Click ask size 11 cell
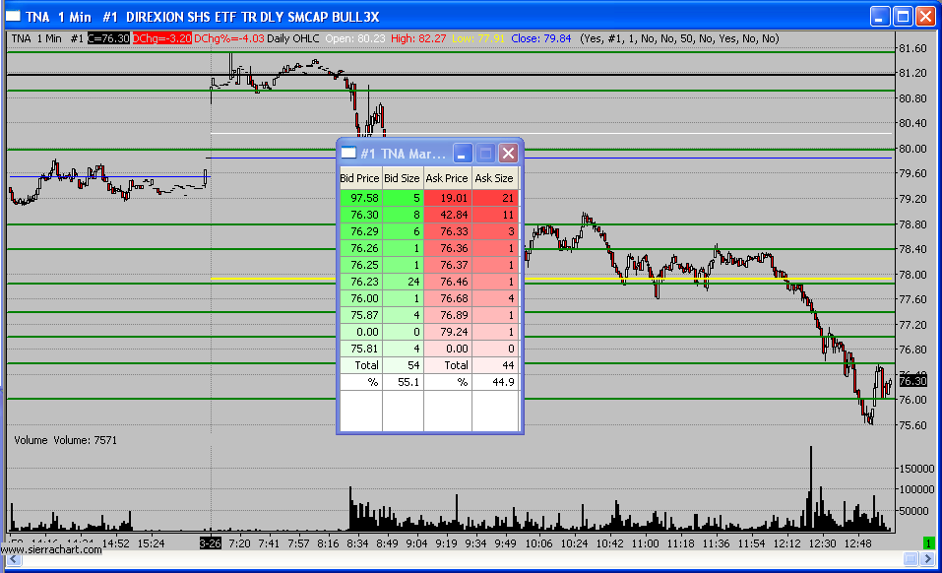The width and height of the screenshot is (942, 573). tap(495, 215)
